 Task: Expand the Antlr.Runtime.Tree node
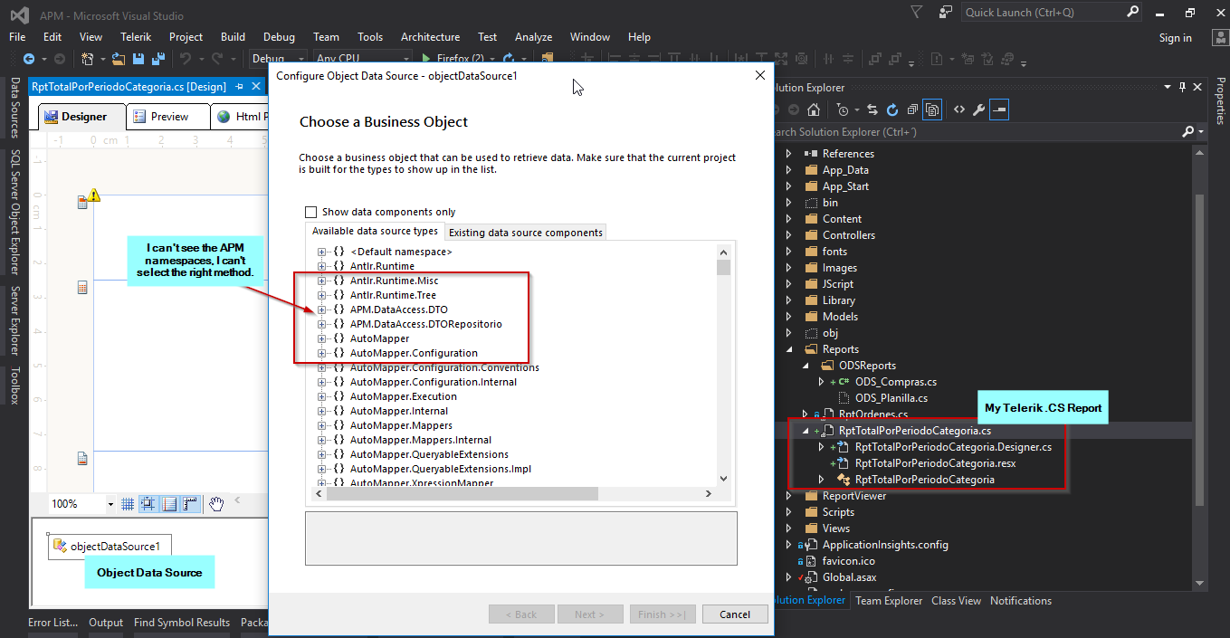pos(322,295)
